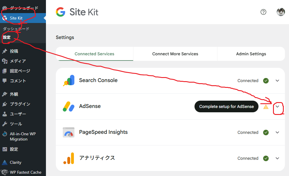Expand the AdSense settings chevron

[277, 106]
